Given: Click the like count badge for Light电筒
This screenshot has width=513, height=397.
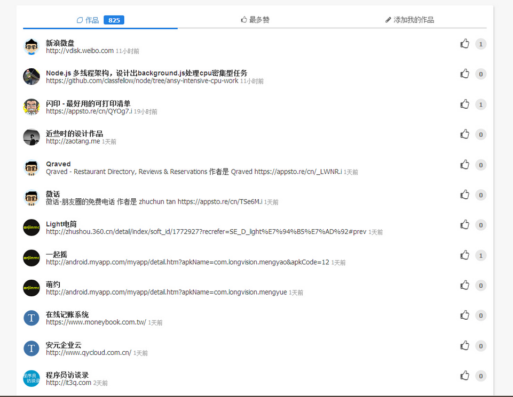Looking at the screenshot, I should pyautogui.click(x=480, y=225).
